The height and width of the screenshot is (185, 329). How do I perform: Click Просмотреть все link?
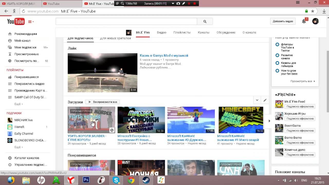pyautogui.click(x=303, y=81)
